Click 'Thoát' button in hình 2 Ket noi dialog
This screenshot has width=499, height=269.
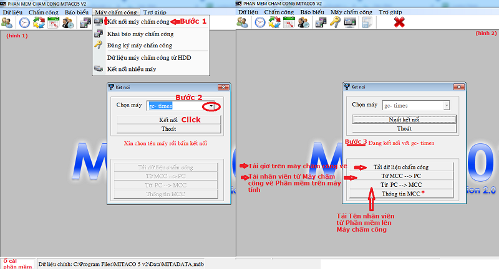(404, 128)
